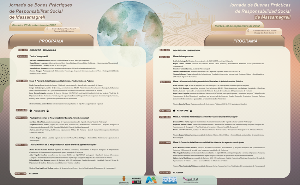This screenshot has height=185, width=300.
Task: Click the Ajuntament de Massamagrell coat of arms logo
Action: (124, 179)
